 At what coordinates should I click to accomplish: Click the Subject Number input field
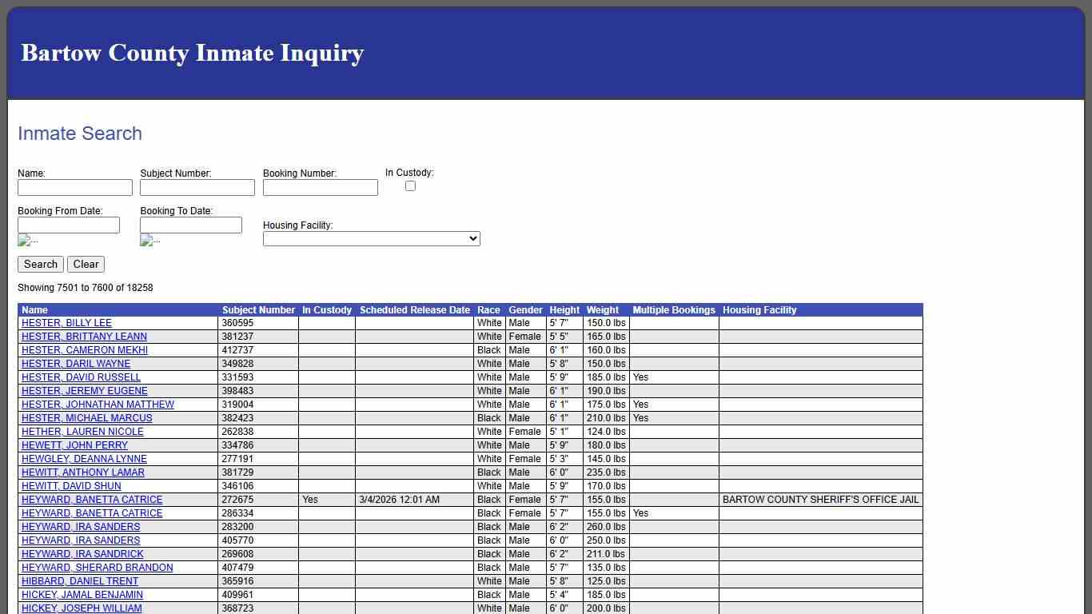click(x=197, y=187)
